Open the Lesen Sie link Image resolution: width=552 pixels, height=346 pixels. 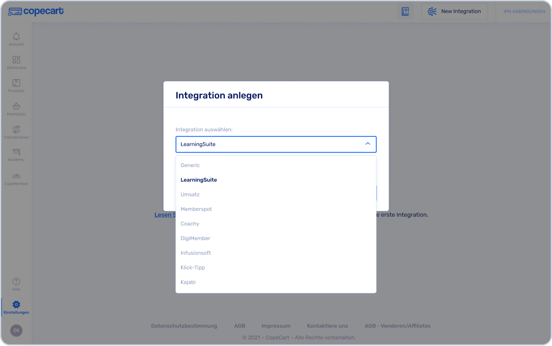[x=165, y=215]
